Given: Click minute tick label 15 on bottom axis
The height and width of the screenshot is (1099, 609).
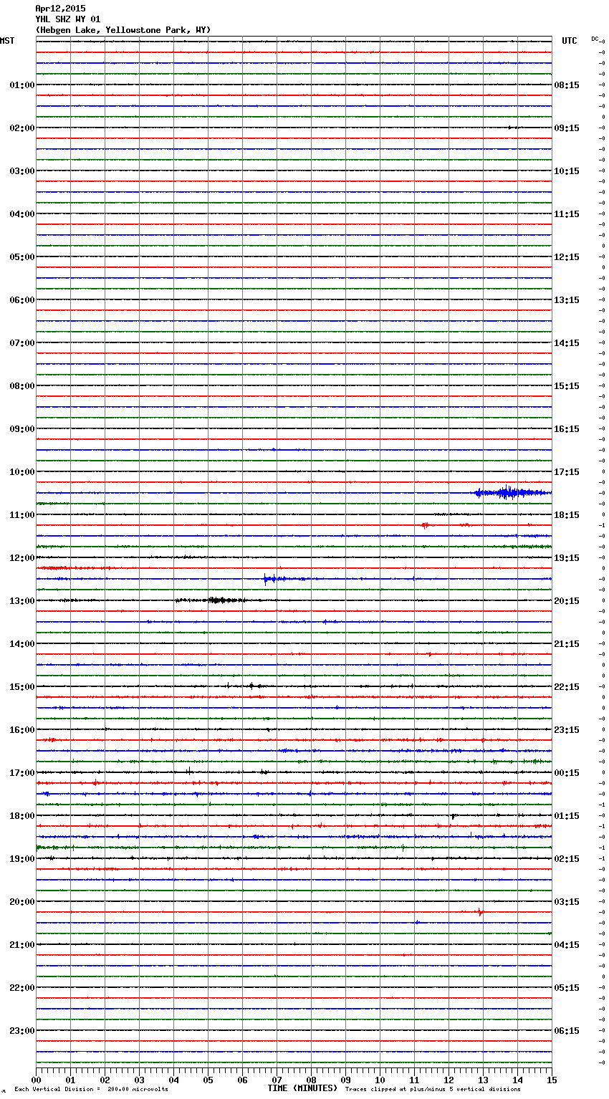Looking at the screenshot, I should [x=552, y=1080].
